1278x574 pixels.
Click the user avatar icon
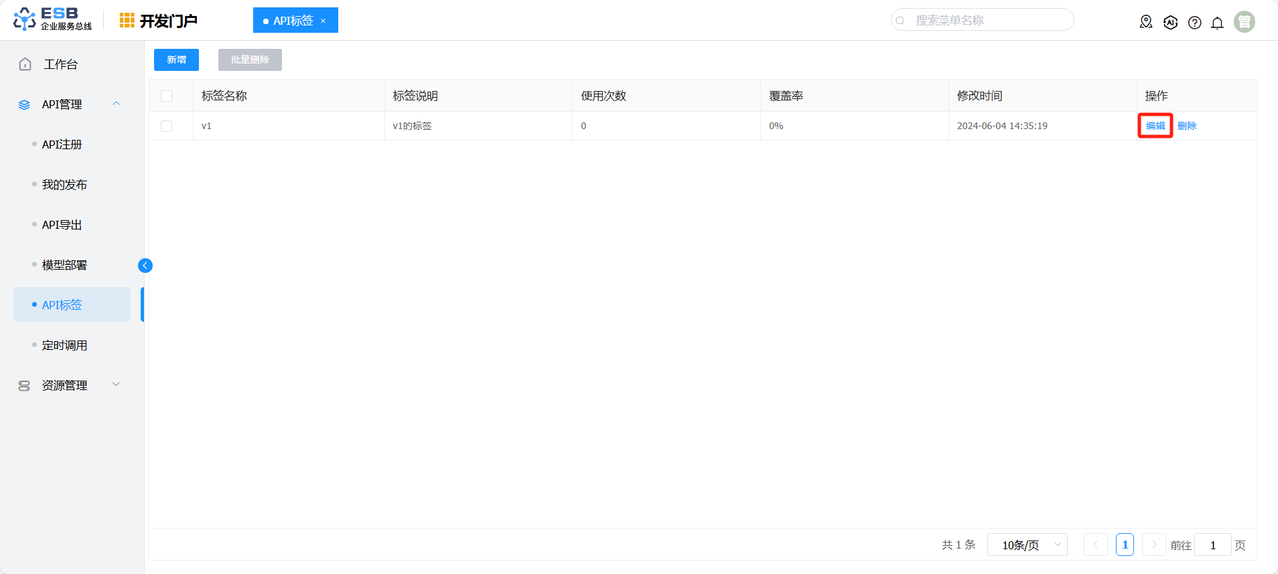click(1244, 22)
